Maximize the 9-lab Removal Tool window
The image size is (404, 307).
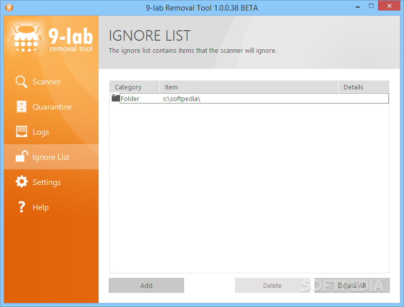point(371,6)
